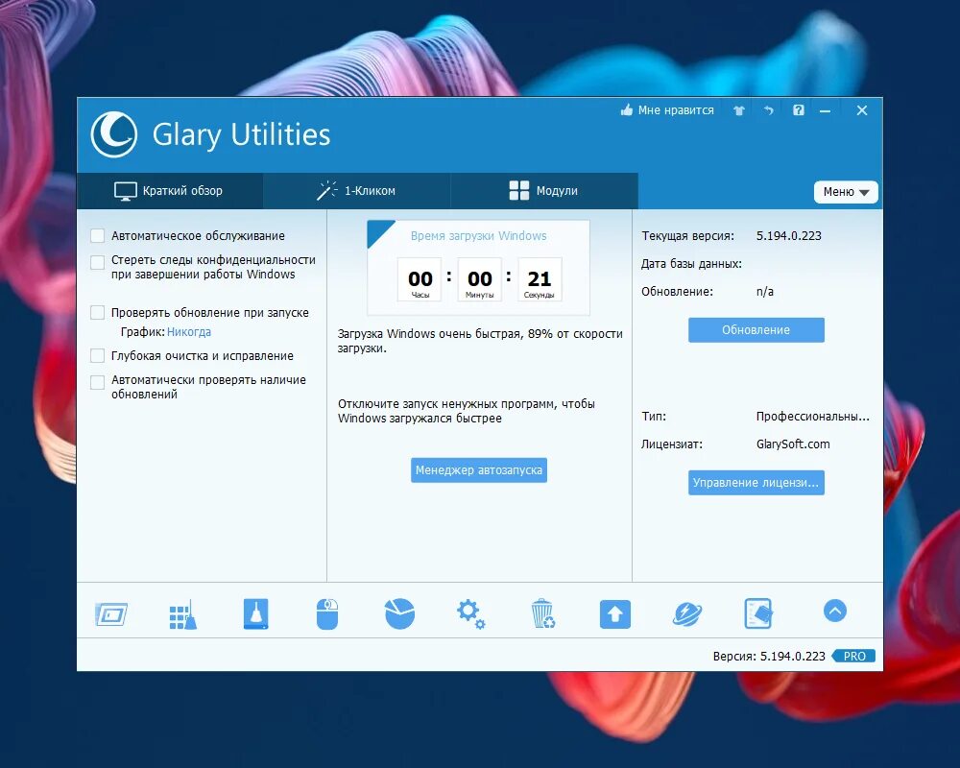Viewport: 960px width, 768px height.
Task: Open the disk cleaner brush icon
Action: 255,613
